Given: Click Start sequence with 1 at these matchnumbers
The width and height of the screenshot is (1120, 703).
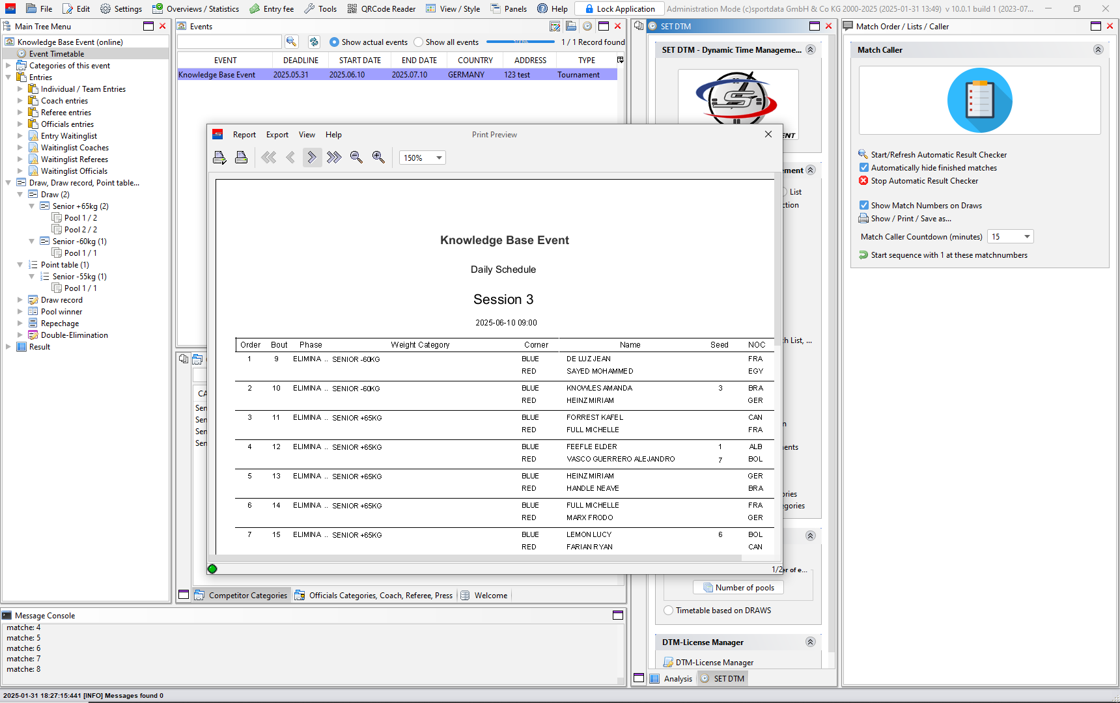Looking at the screenshot, I should [x=943, y=255].
